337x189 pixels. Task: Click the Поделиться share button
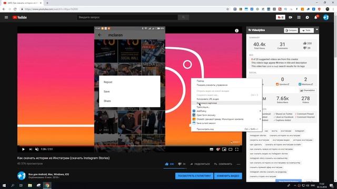[x=200, y=164]
